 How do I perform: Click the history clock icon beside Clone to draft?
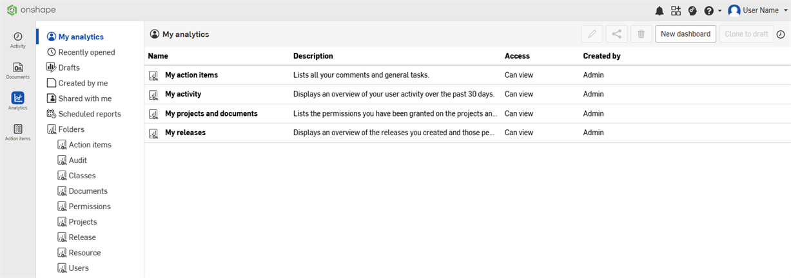[781, 34]
